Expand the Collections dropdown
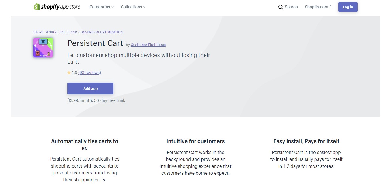This screenshot has width=392, height=188. click(133, 7)
